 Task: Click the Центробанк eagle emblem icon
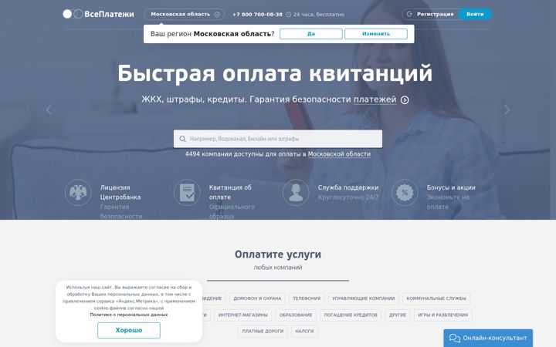[78, 193]
